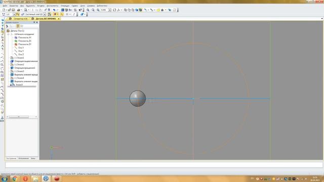Open the Системный слой layer dropdown
Viewport: 324px width, 182px height.
pyautogui.click(x=45, y=14)
